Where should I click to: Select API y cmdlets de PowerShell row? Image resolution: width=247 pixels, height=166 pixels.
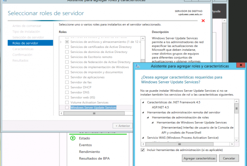pos(181,133)
